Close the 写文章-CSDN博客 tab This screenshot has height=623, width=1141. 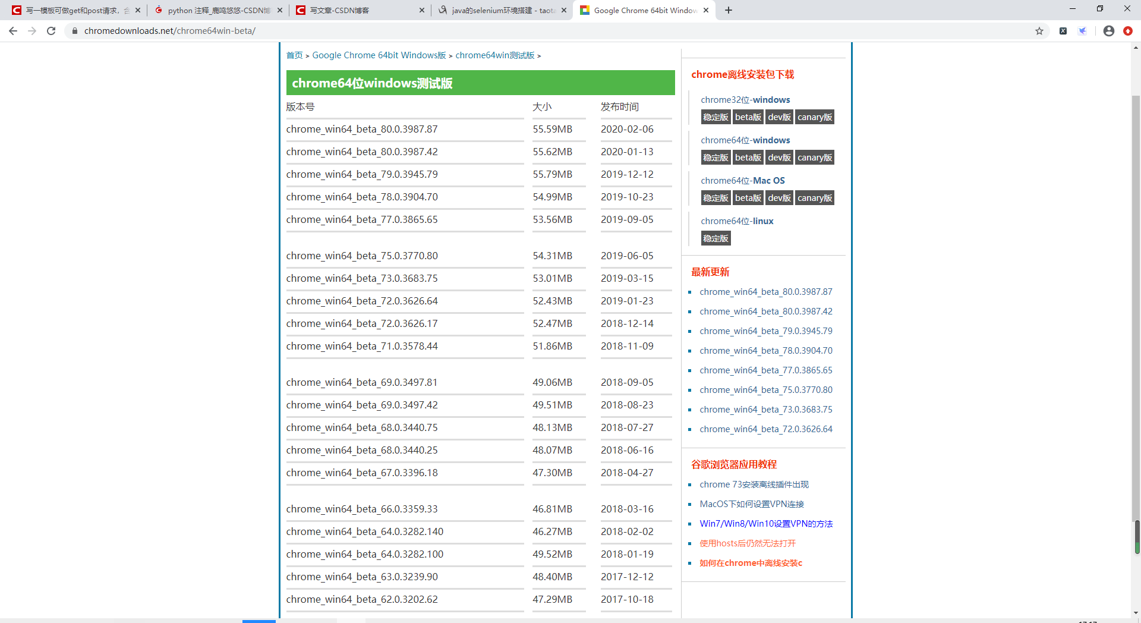coord(422,10)
